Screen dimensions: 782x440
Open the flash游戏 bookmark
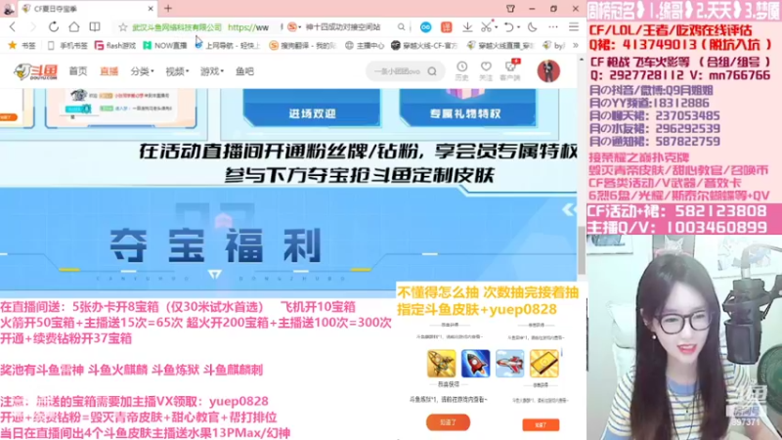point(115,45)
